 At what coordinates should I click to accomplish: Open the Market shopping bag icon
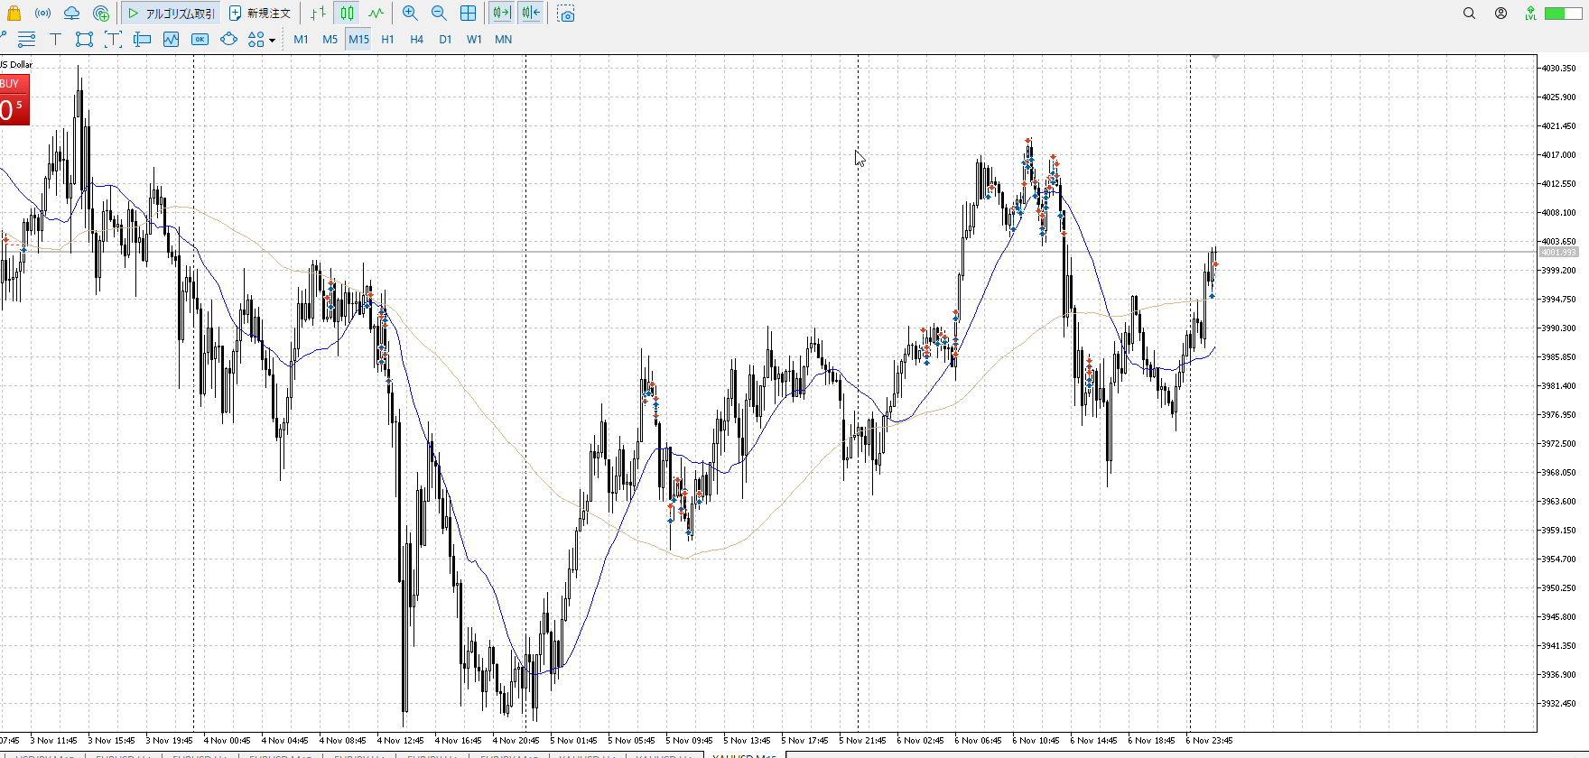point(14,14)
